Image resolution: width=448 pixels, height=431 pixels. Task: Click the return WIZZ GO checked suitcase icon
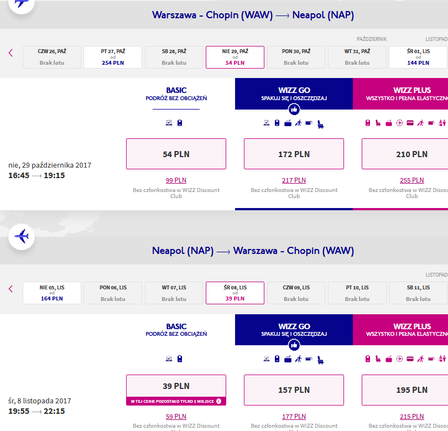[288, 359]
